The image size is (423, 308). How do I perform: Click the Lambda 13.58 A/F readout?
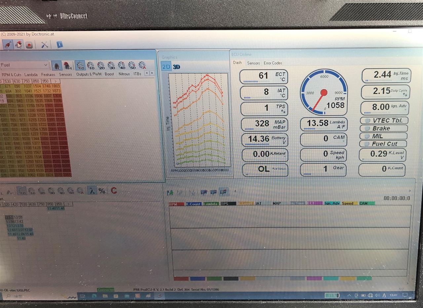point(324,124)
